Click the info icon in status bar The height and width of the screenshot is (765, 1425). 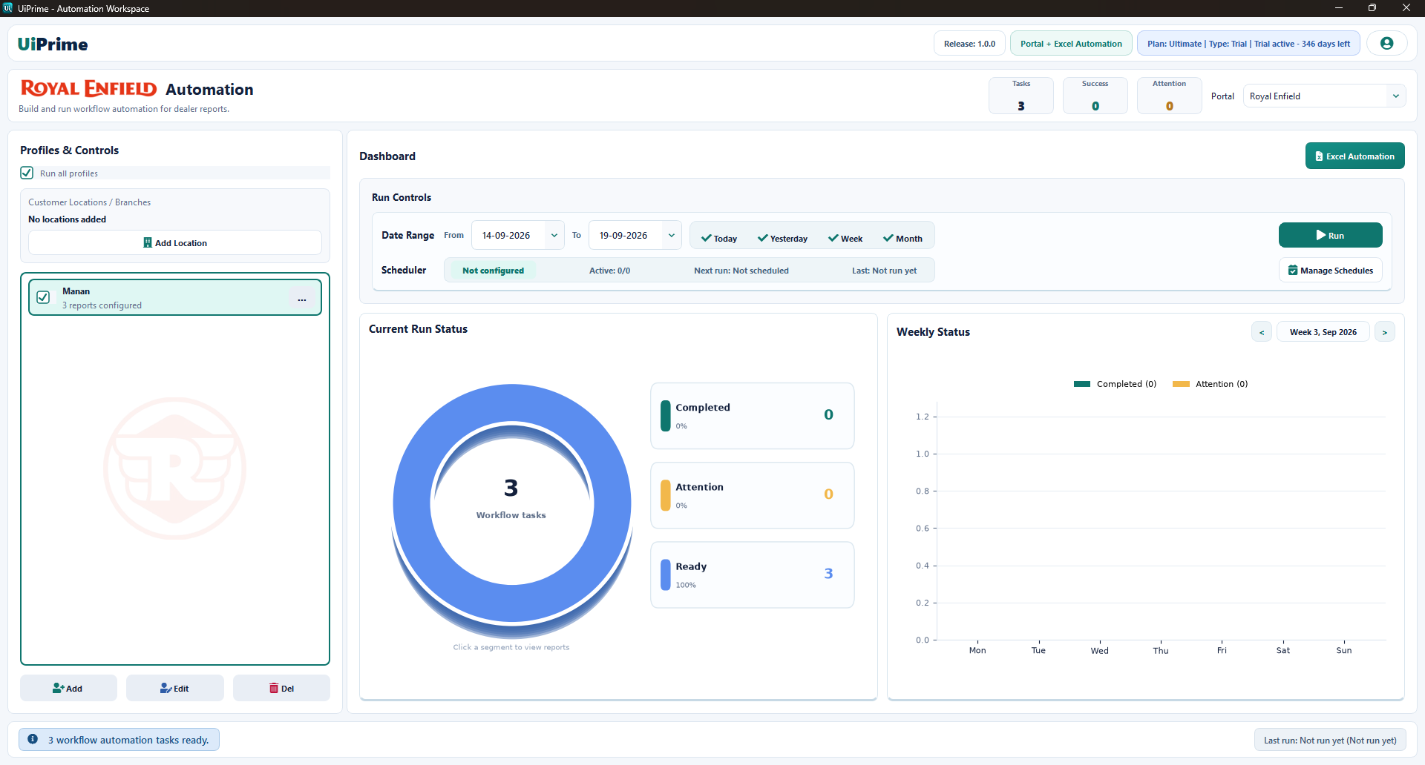click(x=33, y=739)
